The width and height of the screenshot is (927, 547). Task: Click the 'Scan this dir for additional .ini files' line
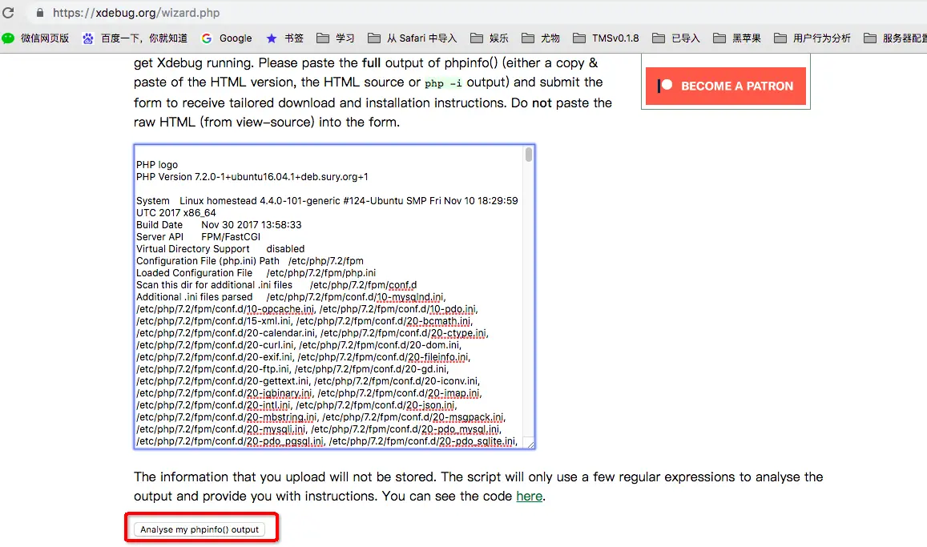pos(276,285)
